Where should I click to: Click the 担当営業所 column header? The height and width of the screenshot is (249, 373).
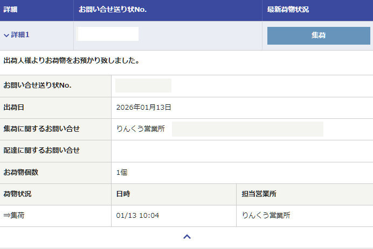pos(259,194)
